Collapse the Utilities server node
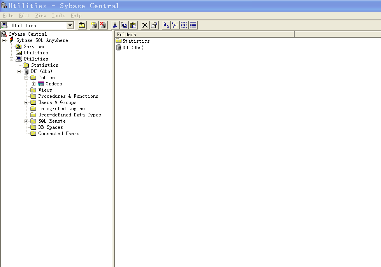The width and height of the screenshot is (381, 267). (x=11, y=59)
